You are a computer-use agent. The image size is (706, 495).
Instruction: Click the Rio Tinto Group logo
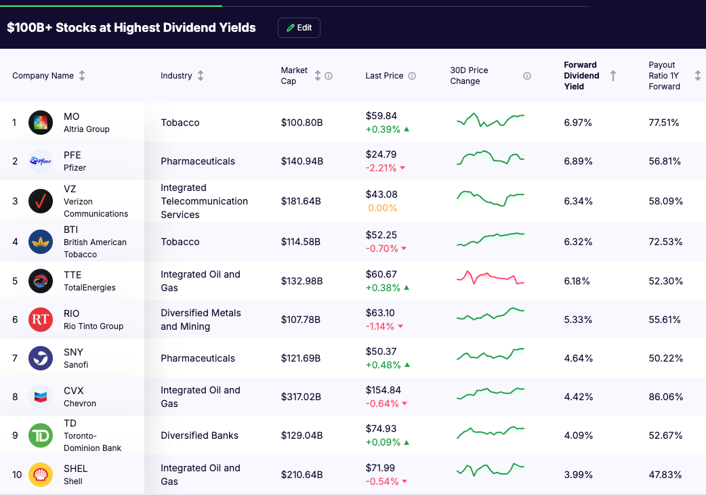pyautogui.click(x=41, y=320)
